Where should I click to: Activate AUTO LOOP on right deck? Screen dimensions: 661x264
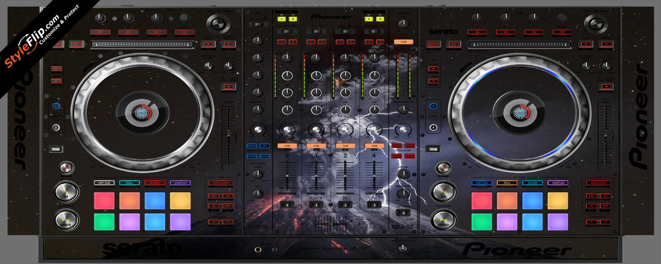click(598, 183)
